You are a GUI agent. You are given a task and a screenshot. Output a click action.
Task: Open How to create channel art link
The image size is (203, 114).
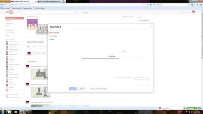(99, 89)
